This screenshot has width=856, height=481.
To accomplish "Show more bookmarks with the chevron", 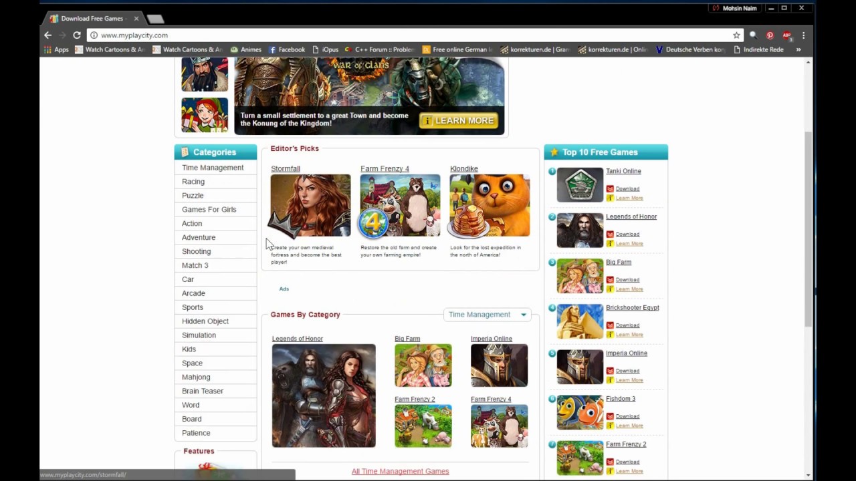I will click(x=798, y=49).
